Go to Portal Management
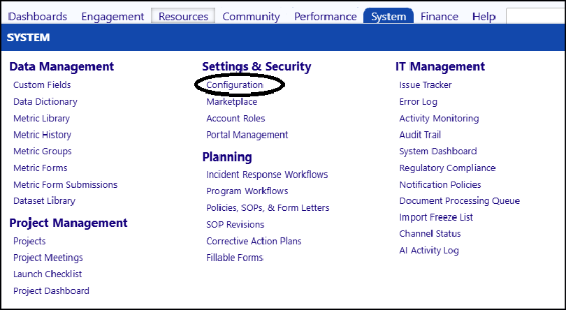This screenshot has width=566, height=310. tap(247, 135)
